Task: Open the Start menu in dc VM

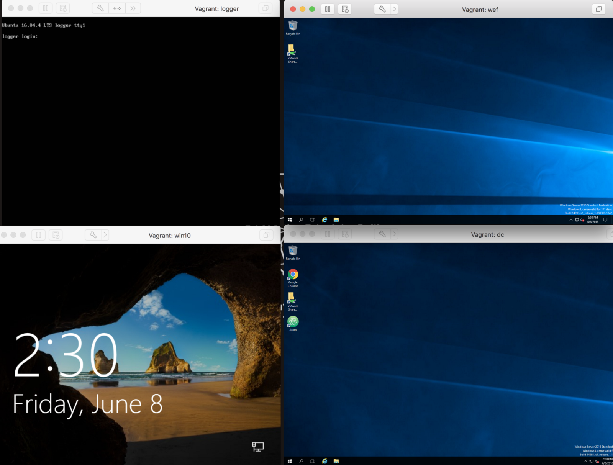Action: pos(290,461)
